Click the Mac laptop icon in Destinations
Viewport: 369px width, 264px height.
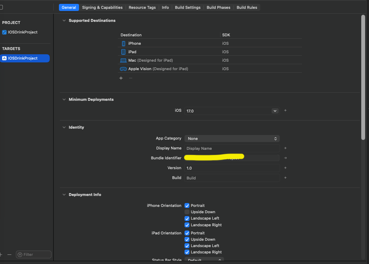pyautogui.click(x=123, y=60)
